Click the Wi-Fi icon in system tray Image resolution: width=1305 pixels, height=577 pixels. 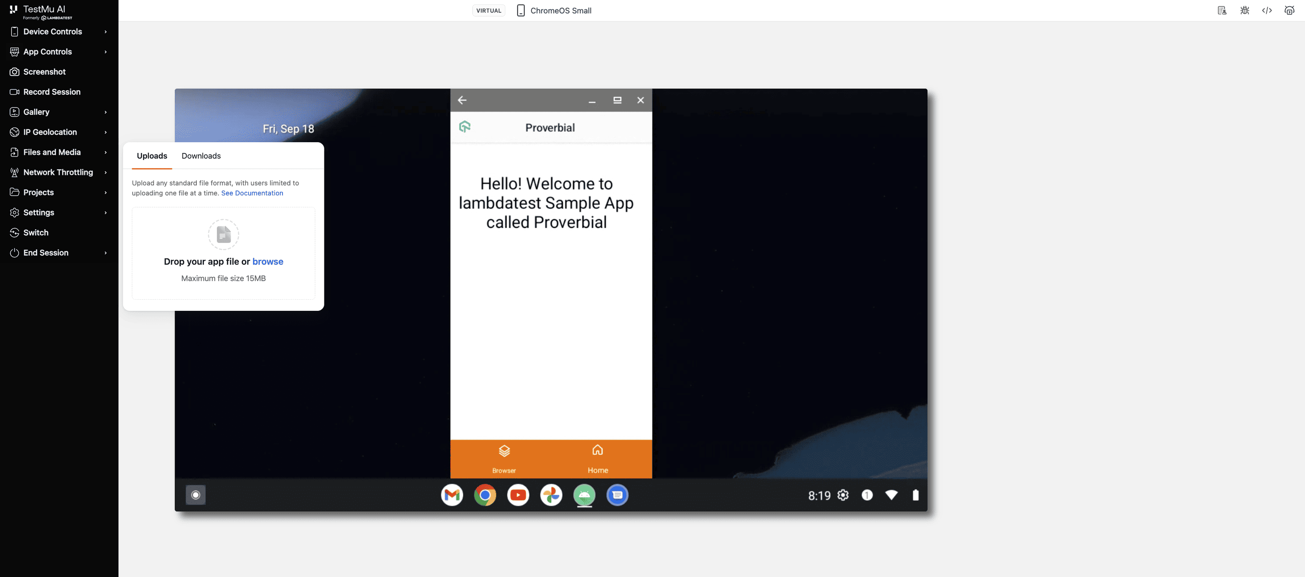point(891,495)
